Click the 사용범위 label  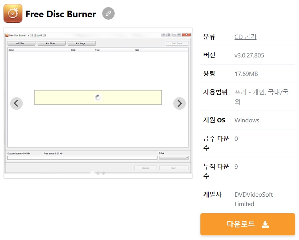(x=215, y=92)
